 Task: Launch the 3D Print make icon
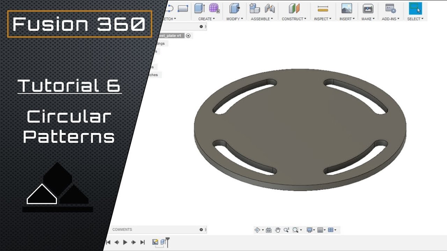[368, 8]
